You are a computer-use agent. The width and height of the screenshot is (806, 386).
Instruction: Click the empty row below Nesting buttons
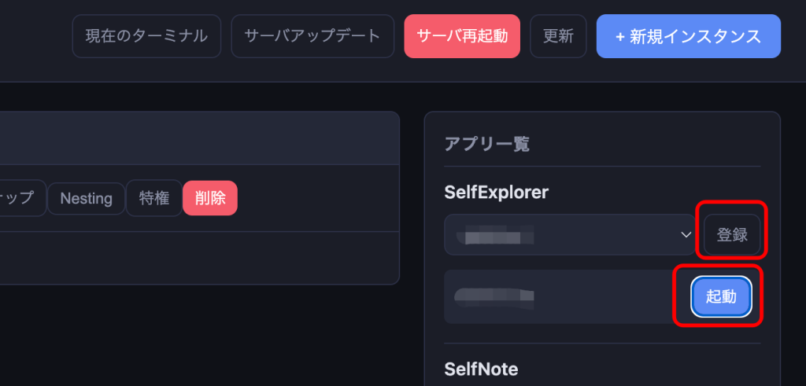(199, 257)
